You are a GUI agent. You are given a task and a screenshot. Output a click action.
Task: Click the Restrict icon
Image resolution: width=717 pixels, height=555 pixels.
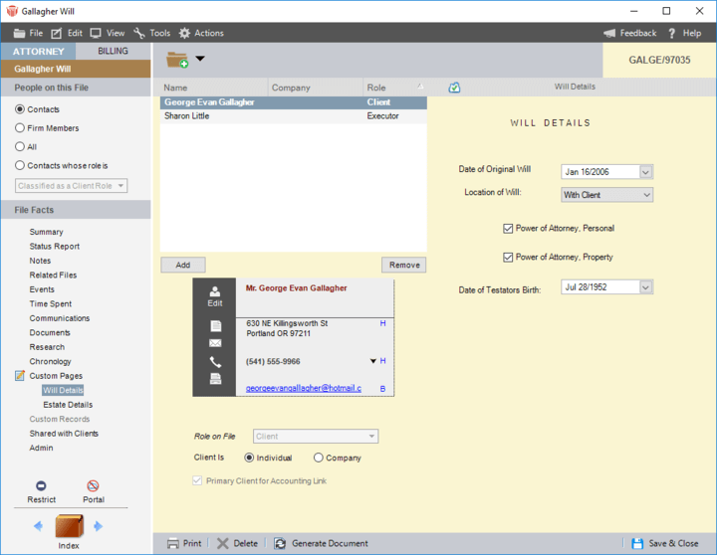coord(42,486)
